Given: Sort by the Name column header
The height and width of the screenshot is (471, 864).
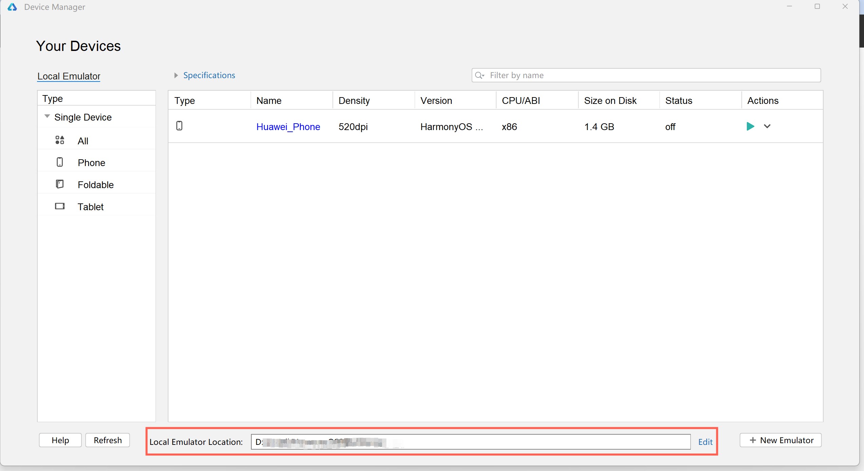Looking at the screenshot, I should (292, 101).
